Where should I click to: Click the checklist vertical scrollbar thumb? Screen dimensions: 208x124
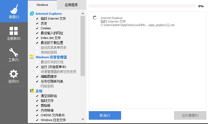click(83, 46)
